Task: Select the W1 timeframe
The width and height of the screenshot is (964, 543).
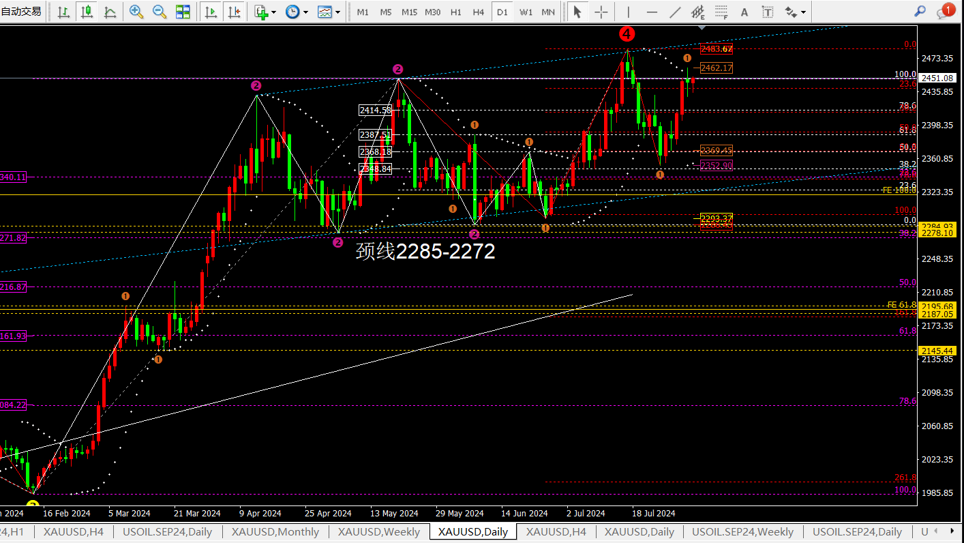Action: (526, 12)
